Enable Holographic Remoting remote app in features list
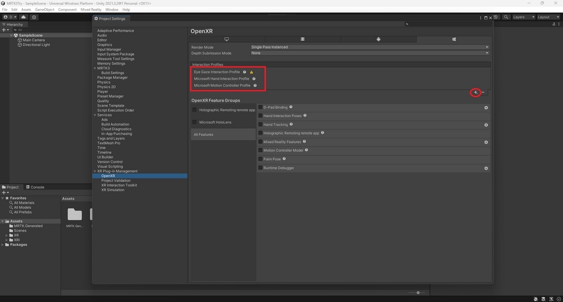 260,133
